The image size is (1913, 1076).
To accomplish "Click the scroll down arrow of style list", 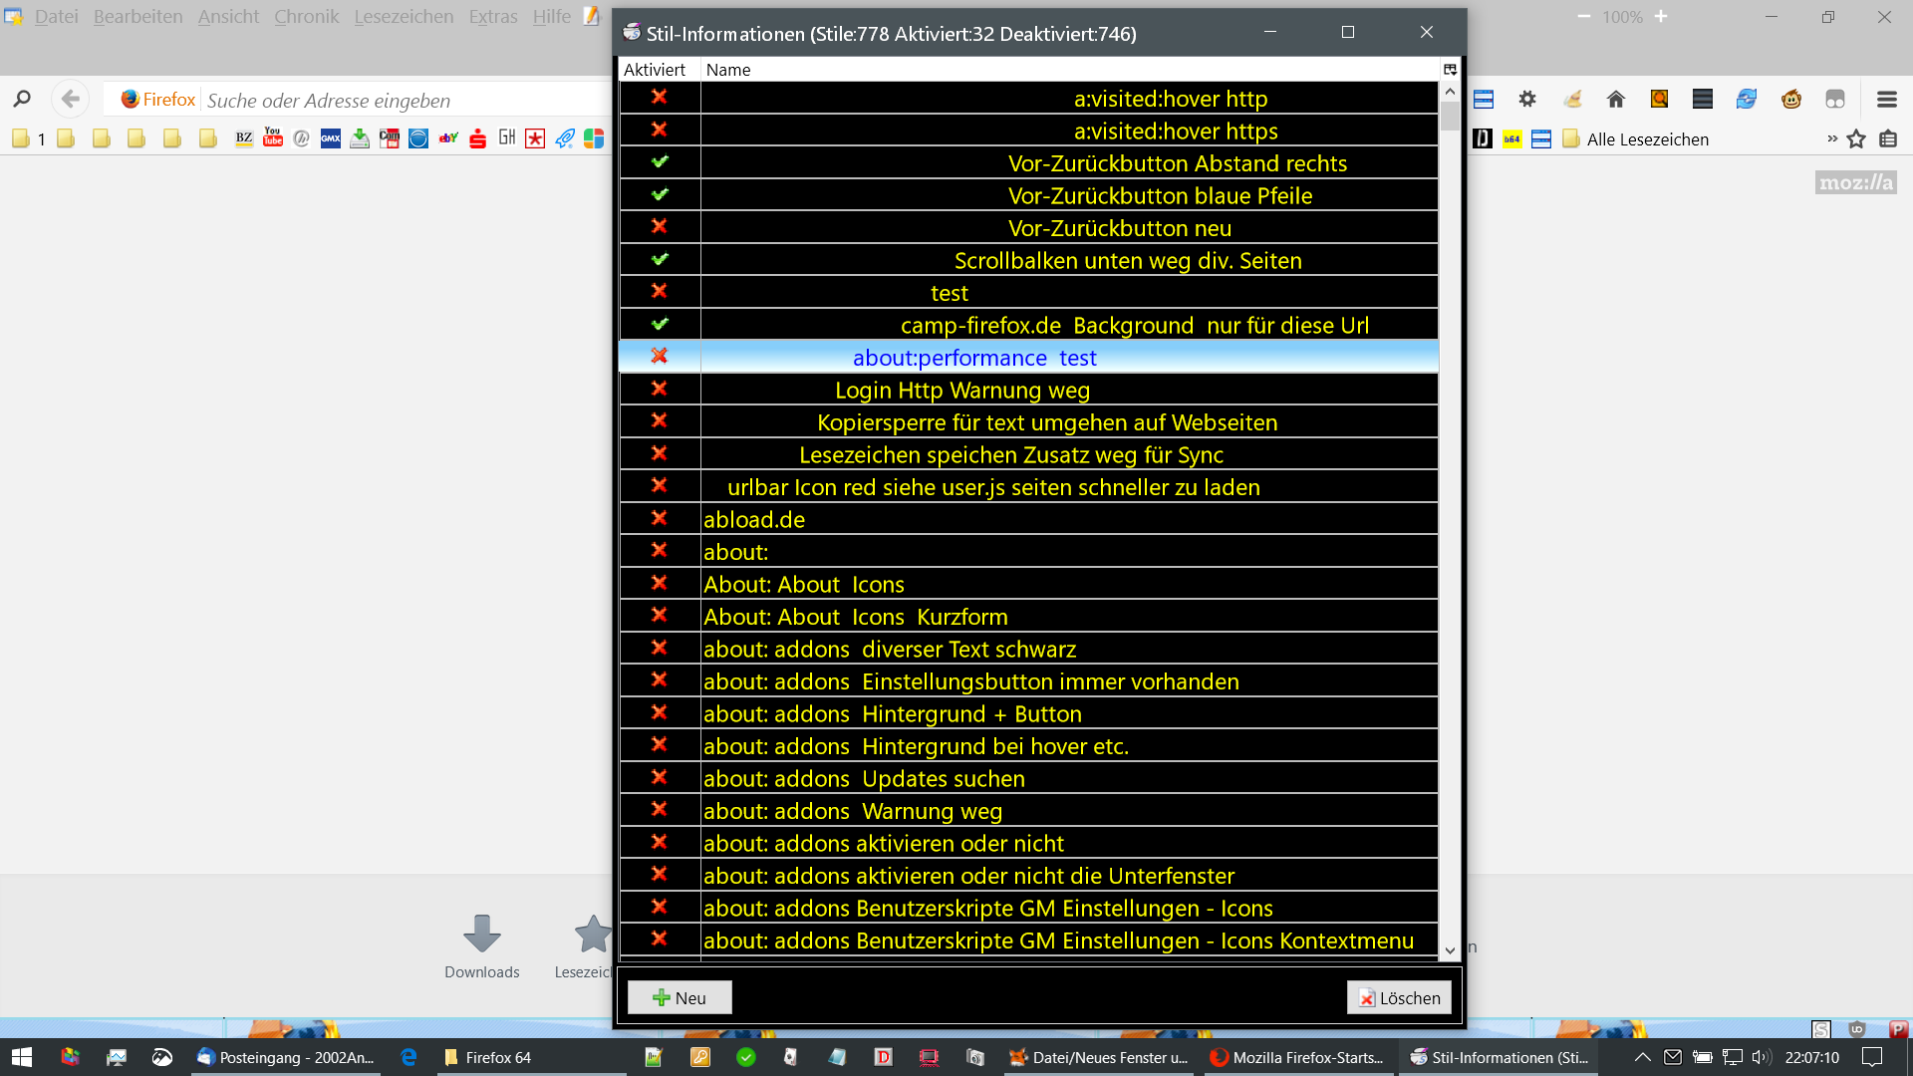I will (1450, 950).
